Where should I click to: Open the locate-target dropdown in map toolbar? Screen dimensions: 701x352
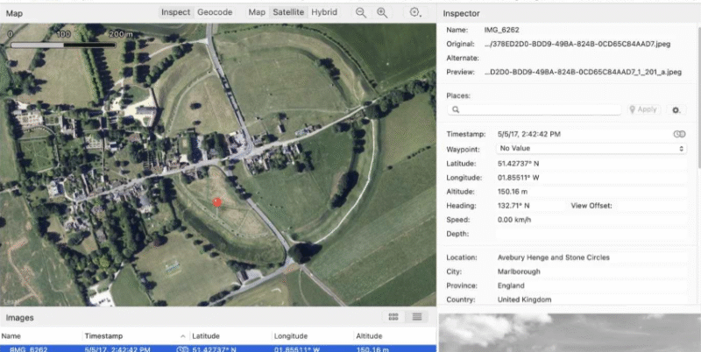coord(415,13)
